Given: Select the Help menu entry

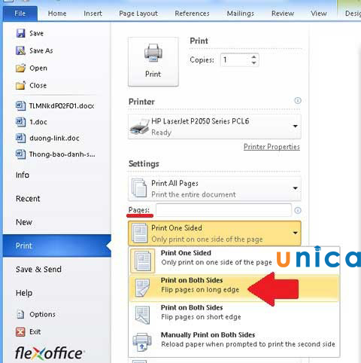Looking at the screenshot, I should click(x=24, y=293).
